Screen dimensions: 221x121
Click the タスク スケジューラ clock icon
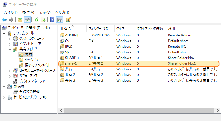[16, 39]
